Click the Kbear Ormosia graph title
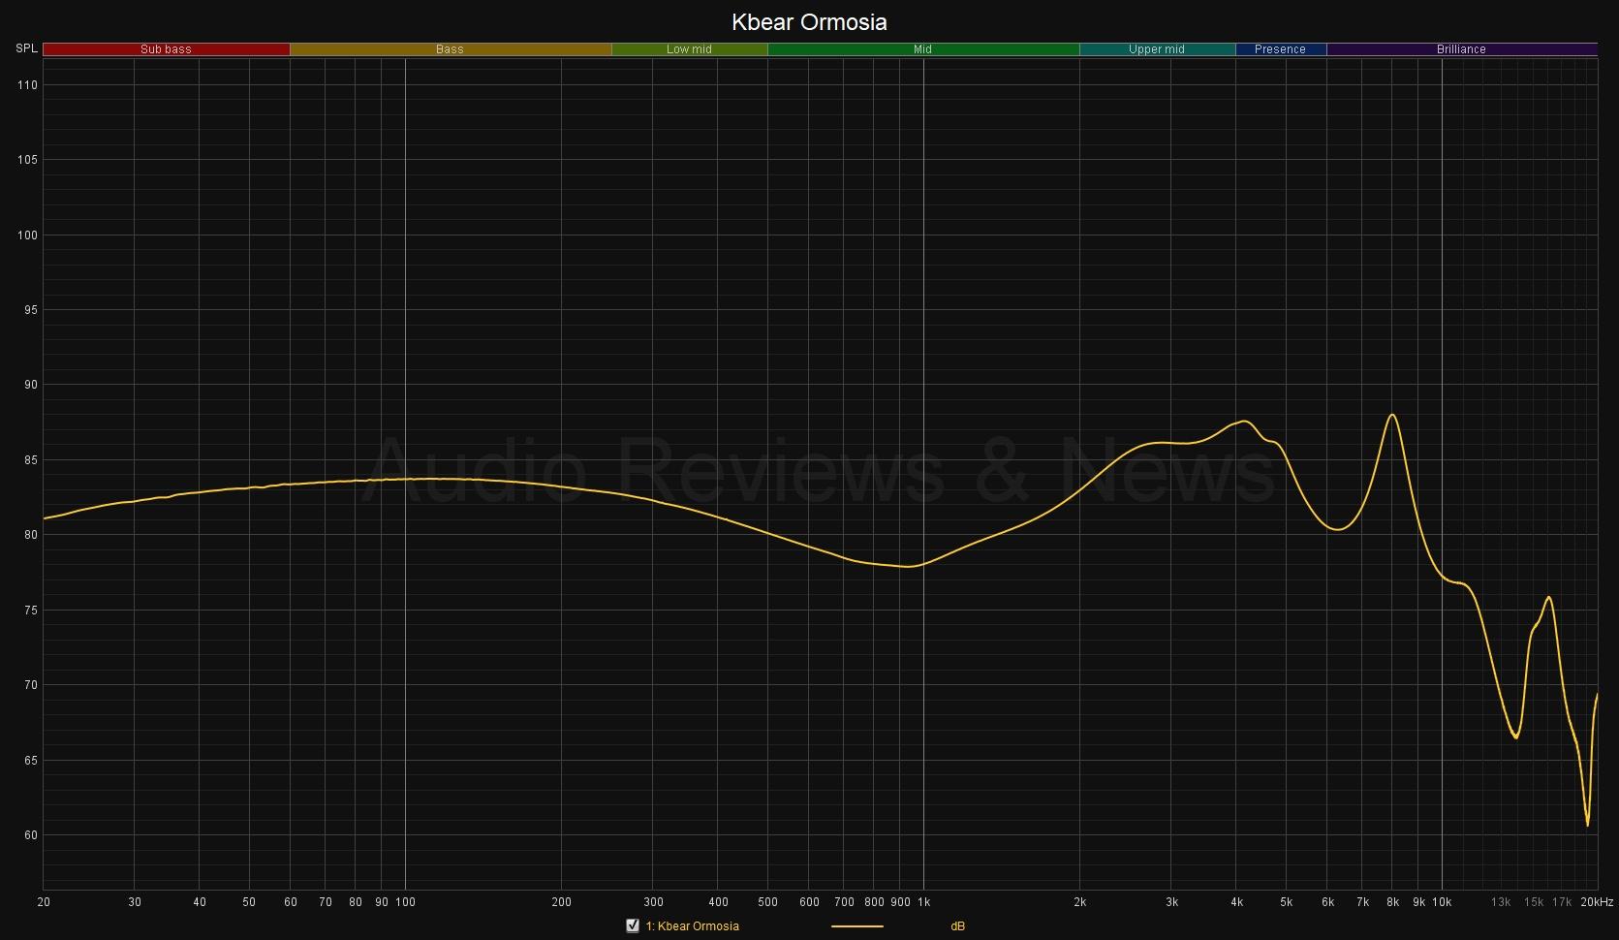Image resolution: width=1619 pixels, height=940 pixels. click(809, 21)
